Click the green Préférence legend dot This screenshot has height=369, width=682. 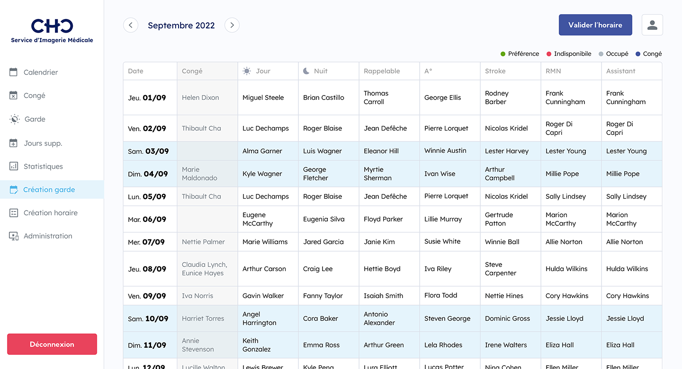pos(503,54)
